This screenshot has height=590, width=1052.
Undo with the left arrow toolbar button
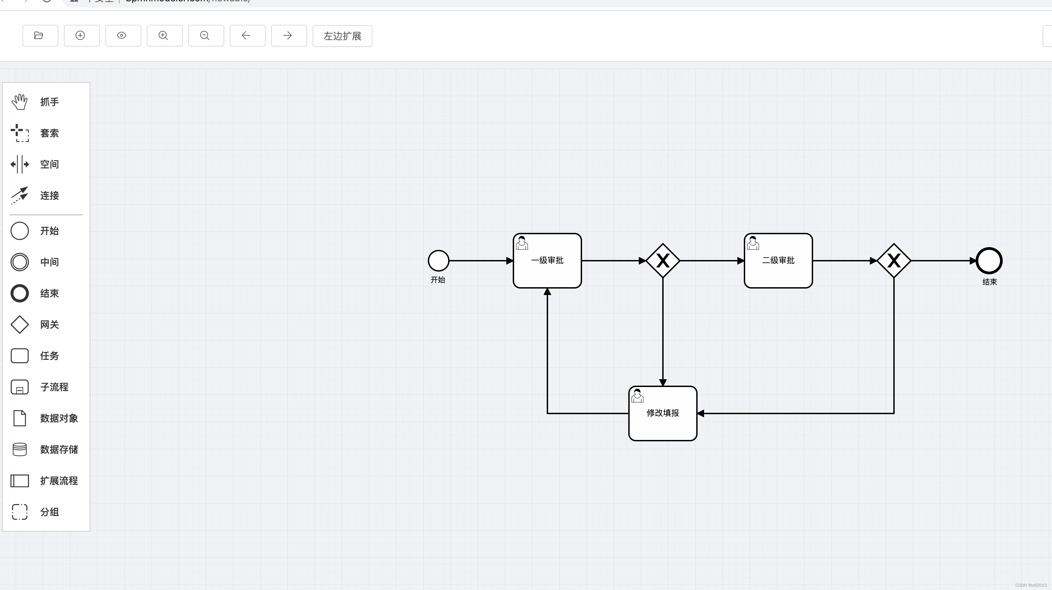tap(247, 36)
